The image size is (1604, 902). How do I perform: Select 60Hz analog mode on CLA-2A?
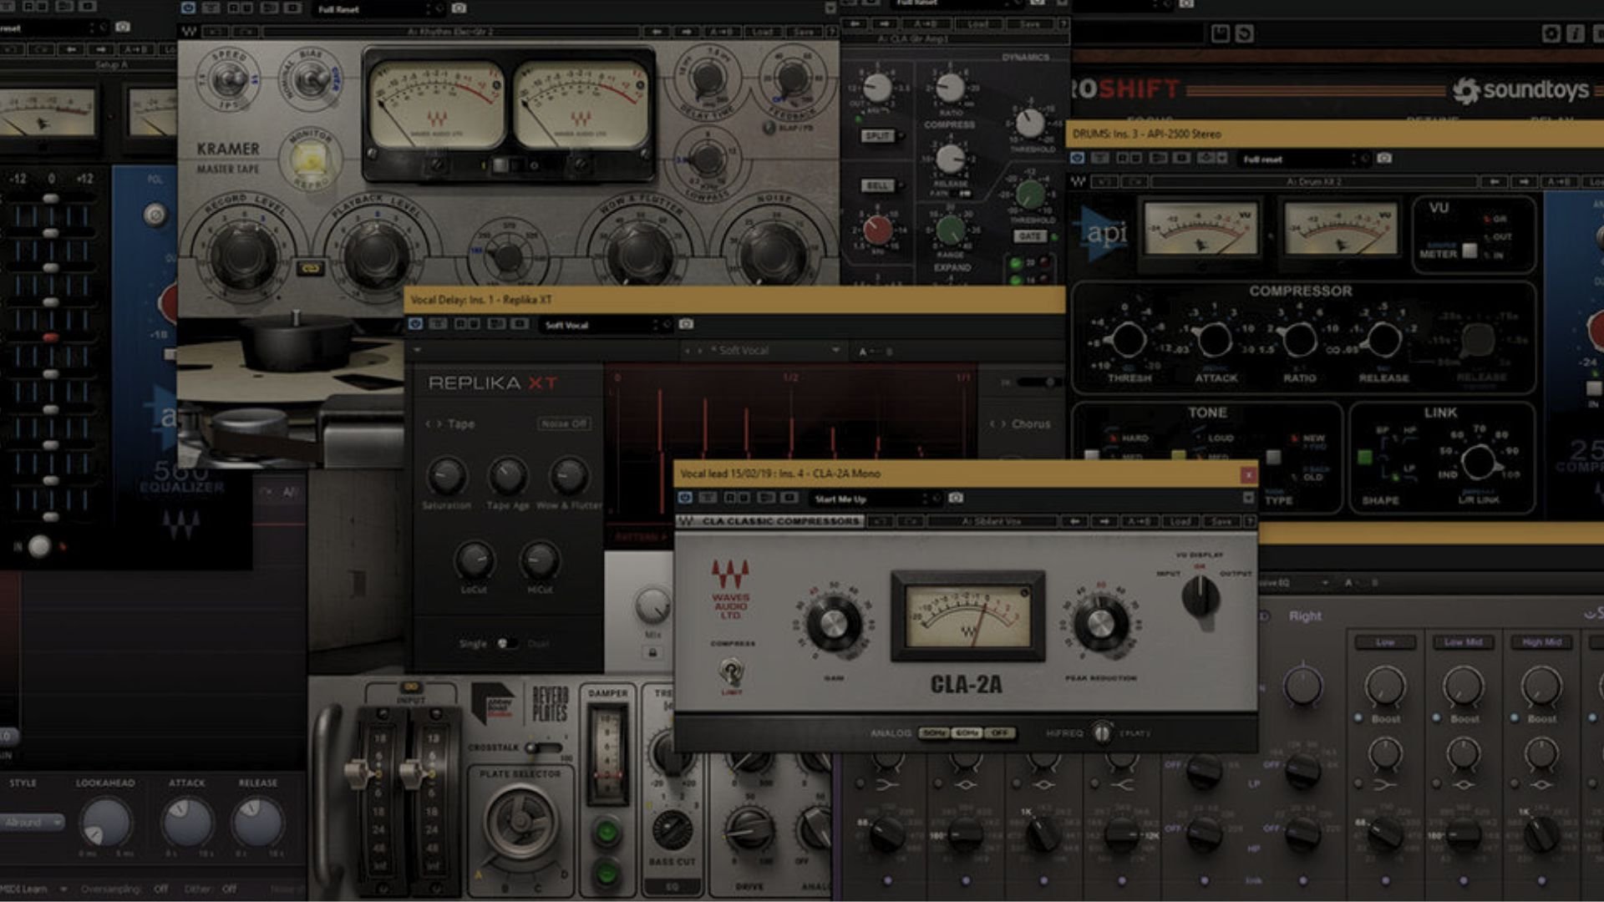click(x=966, y=733)
